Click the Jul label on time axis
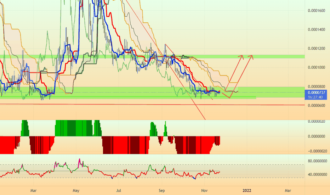The width and height of the screenshot is (330, 195). [x=119, y=191]
